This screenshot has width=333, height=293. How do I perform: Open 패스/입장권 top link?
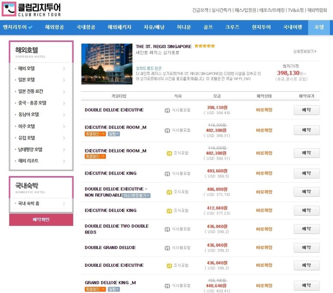click(245, 10)
